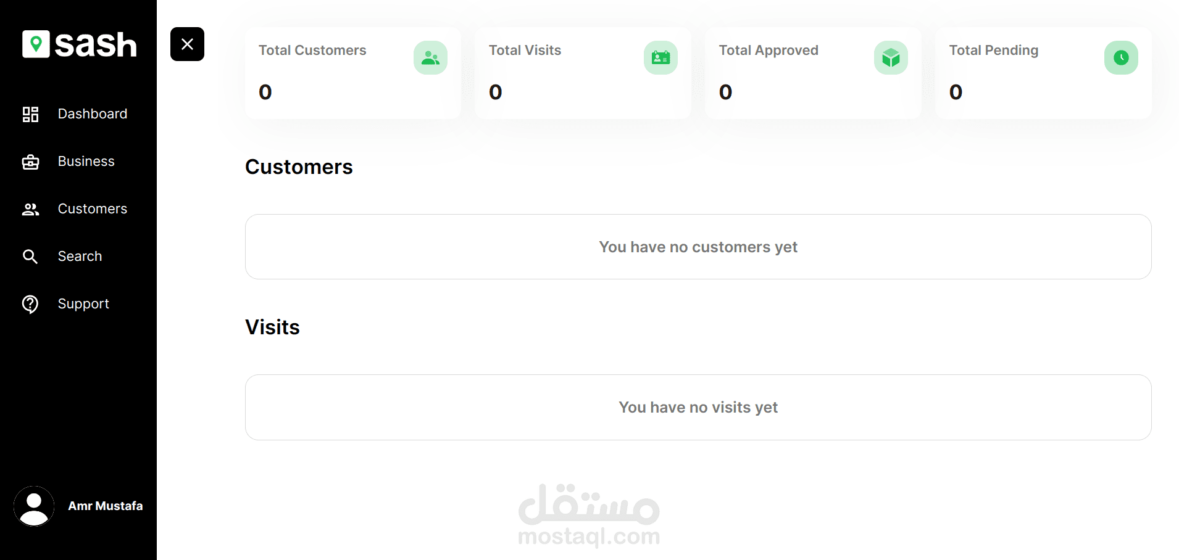Click the Amr Mustafa user name

pos(105,506)
